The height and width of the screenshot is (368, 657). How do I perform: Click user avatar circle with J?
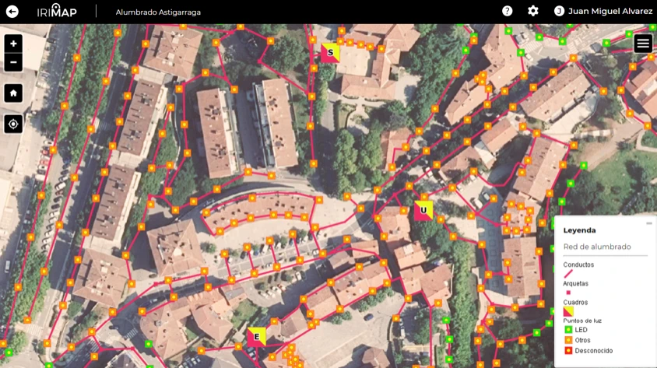pyautogui.click(x=559, y=12)
